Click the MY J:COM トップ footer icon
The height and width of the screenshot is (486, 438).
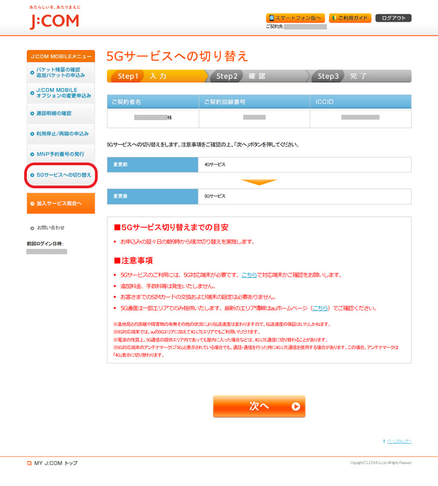(x=30, y=463)
